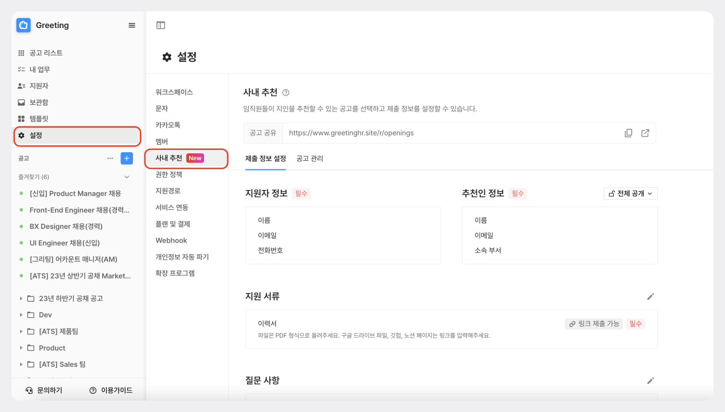725x412 pixels.
Task: Open 권한 정책 settings menu
Action: pyautogui.click(x=168, y=175)
